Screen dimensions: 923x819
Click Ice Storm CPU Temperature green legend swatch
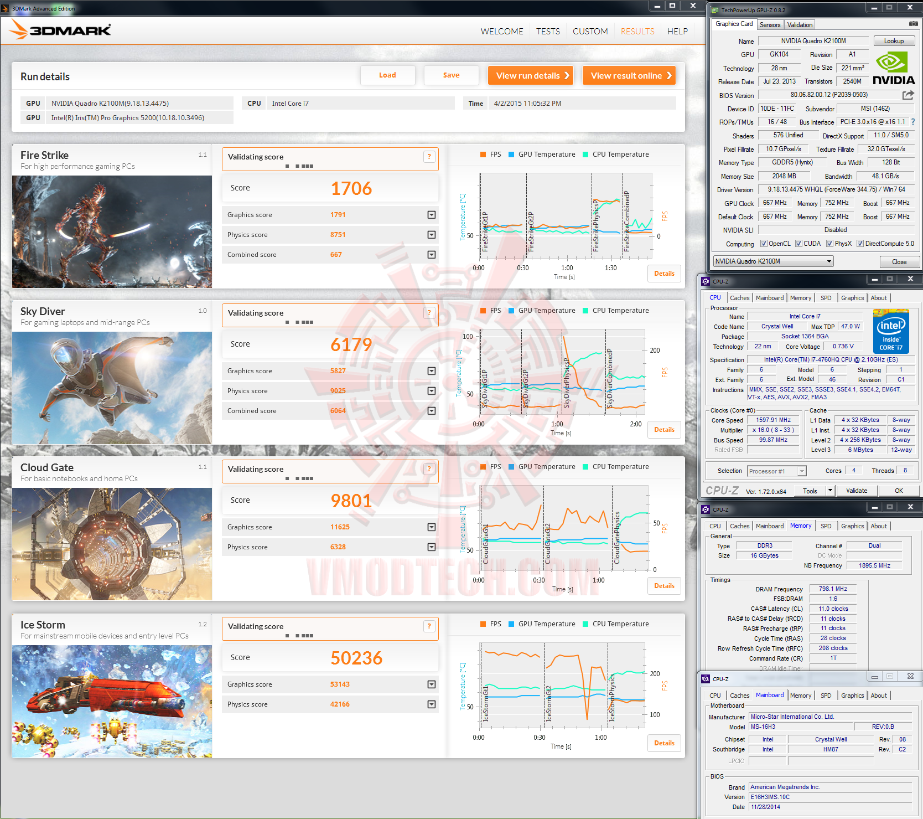(585, 624)
